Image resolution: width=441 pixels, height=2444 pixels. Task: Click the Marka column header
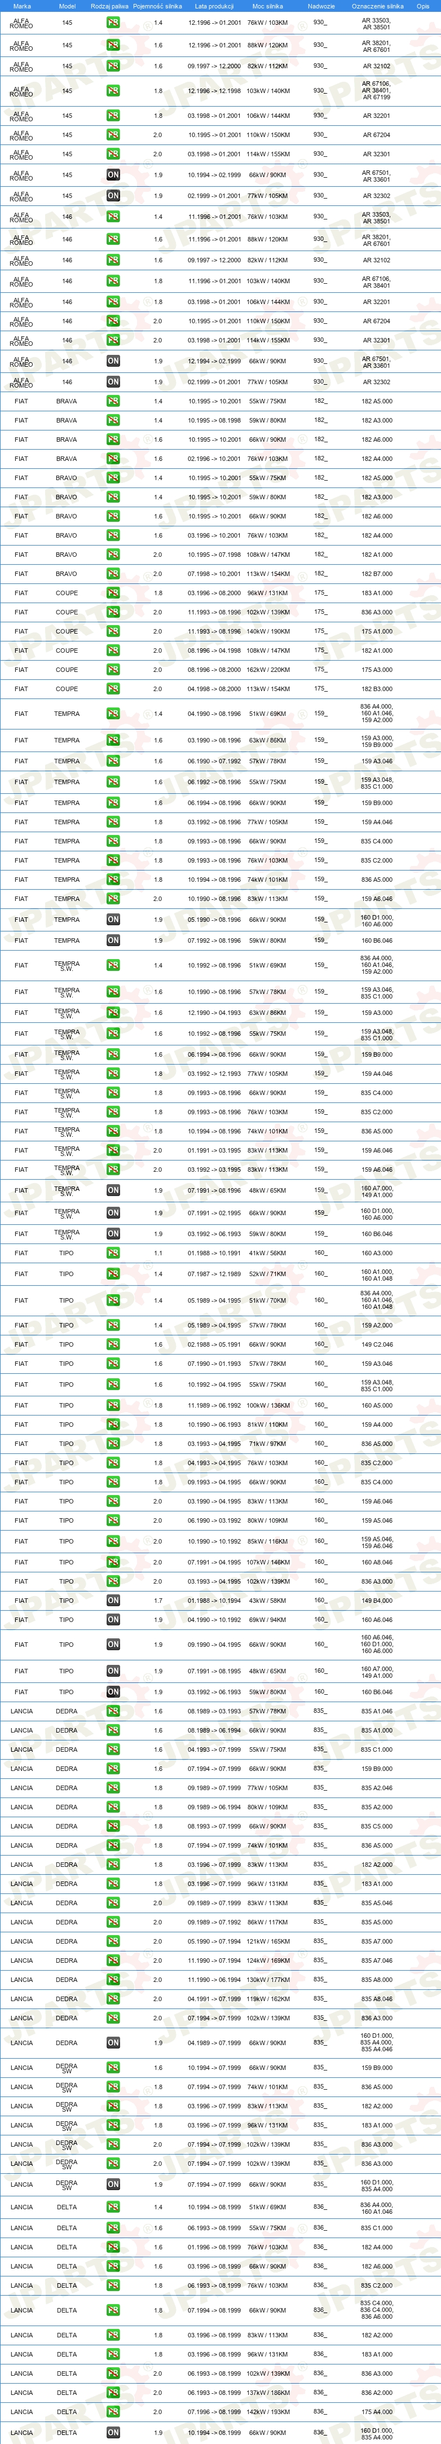(22, 6)
